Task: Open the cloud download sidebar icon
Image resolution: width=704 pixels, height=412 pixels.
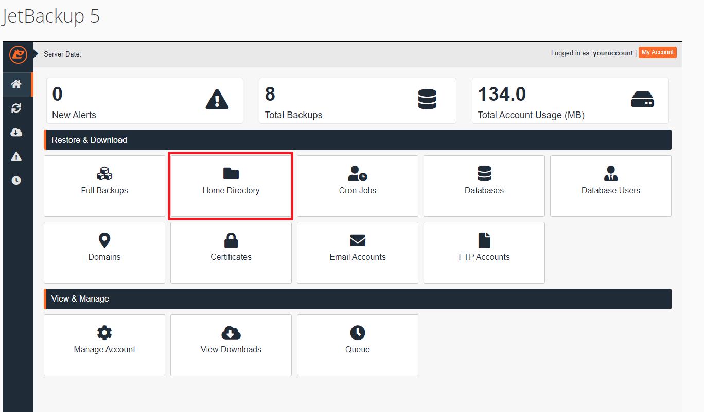Action: 16,133
